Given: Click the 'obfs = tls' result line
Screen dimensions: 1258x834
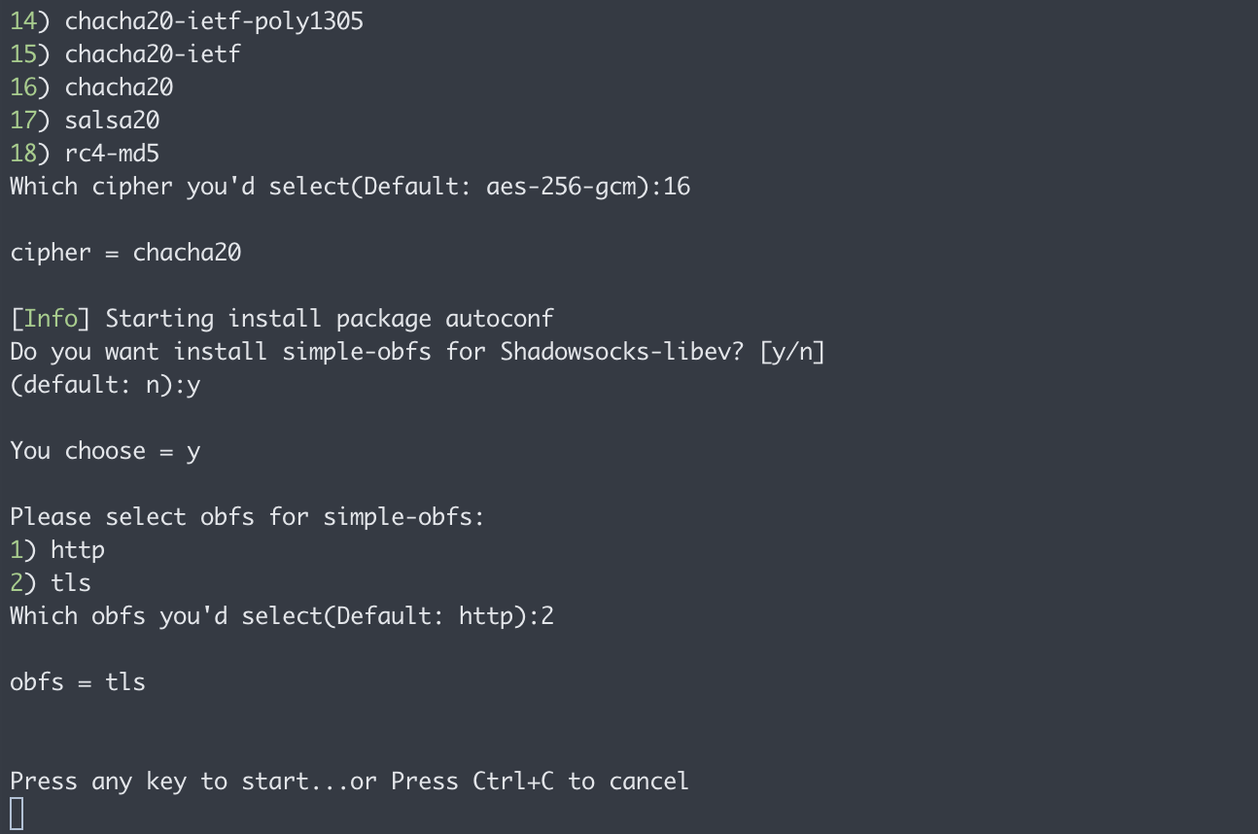Looking at the screenshot, I should (78, 681).
